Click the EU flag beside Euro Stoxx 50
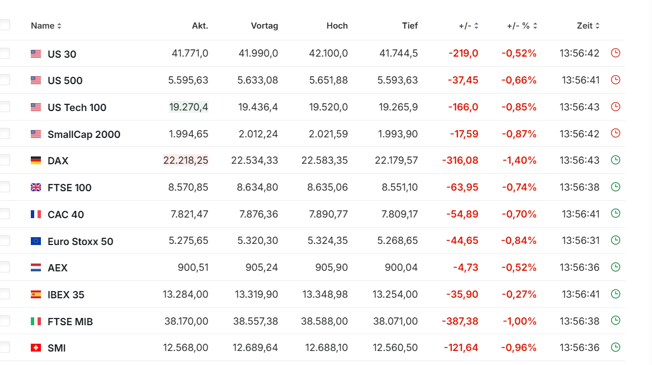Viewport: 652px width, 365px height. click(36, 241)
